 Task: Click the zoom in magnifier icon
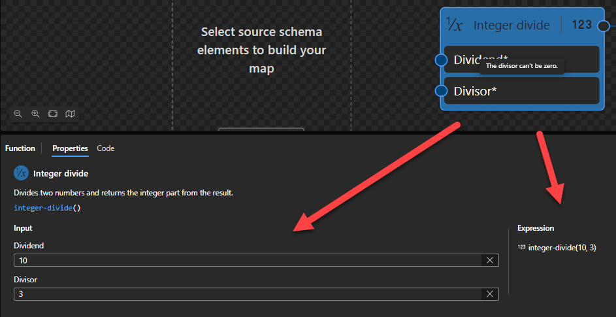click(36, 114)
